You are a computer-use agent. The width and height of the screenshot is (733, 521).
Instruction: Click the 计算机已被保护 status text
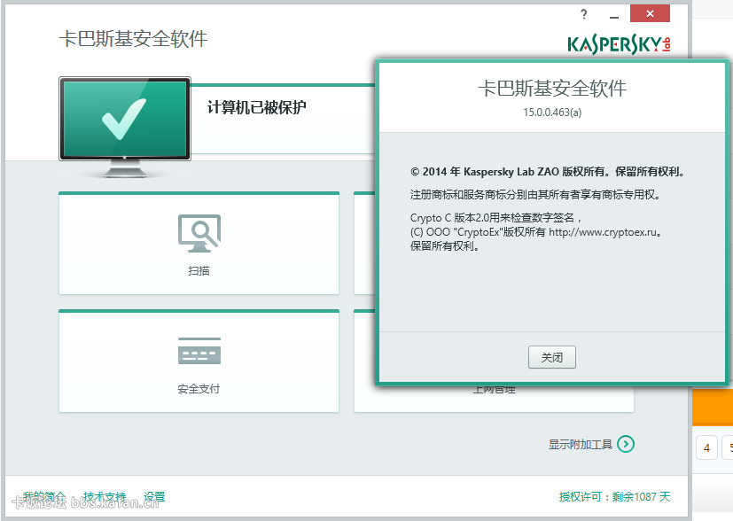(x=257, y=107)
